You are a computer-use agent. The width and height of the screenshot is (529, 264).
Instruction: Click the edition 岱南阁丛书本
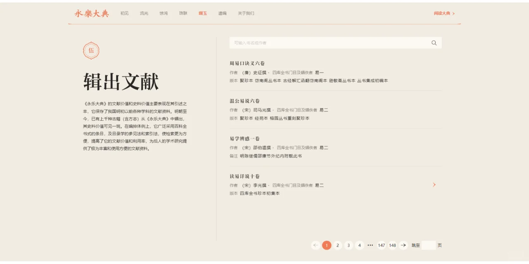point(268,81)
